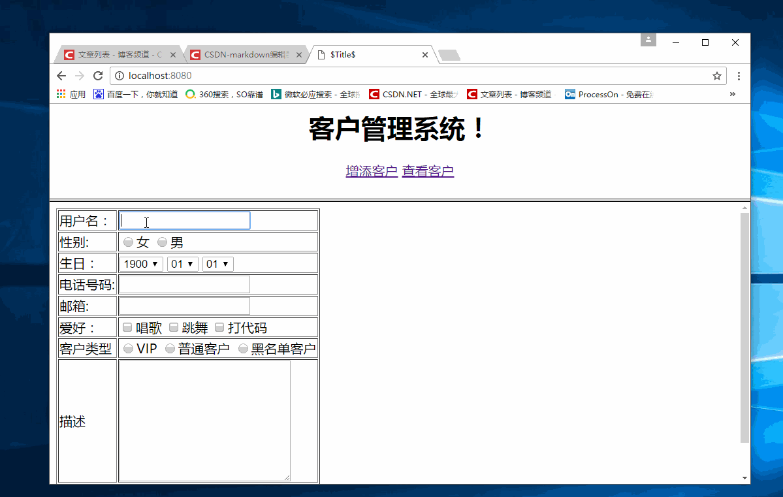Screen dimensions: 783x497
Task: Open the 增添客户 link
Action: pyautogui.click(x=371, y=170)
